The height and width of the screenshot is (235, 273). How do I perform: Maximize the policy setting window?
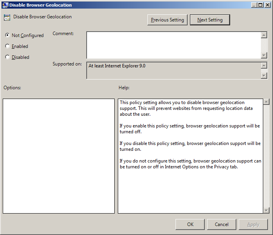pos(261,5)
